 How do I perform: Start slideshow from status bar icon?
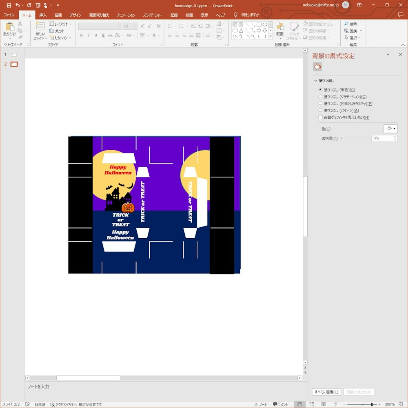334,404
